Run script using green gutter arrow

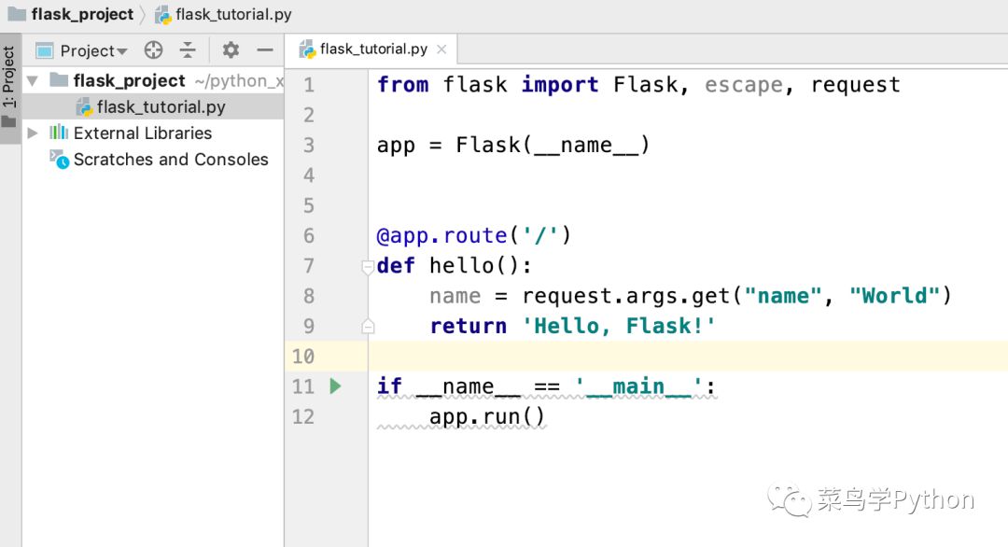pyautogui.click(x=336, y=386)
